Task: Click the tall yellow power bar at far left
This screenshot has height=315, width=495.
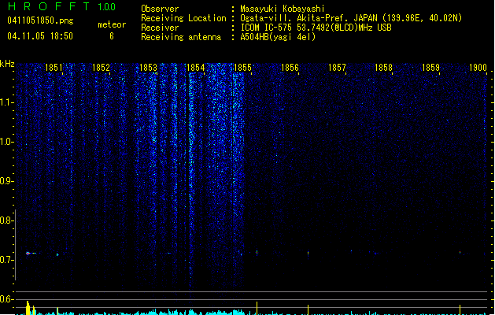Action: (28, 308)
